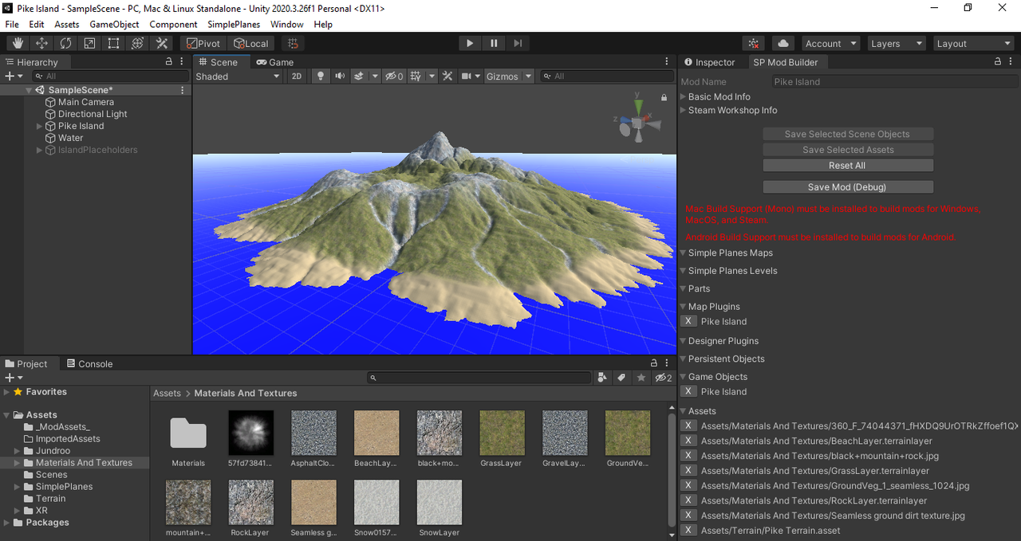Open the Layout dropdown
This screenshot has height=541, width=1021.
(973, 43)
